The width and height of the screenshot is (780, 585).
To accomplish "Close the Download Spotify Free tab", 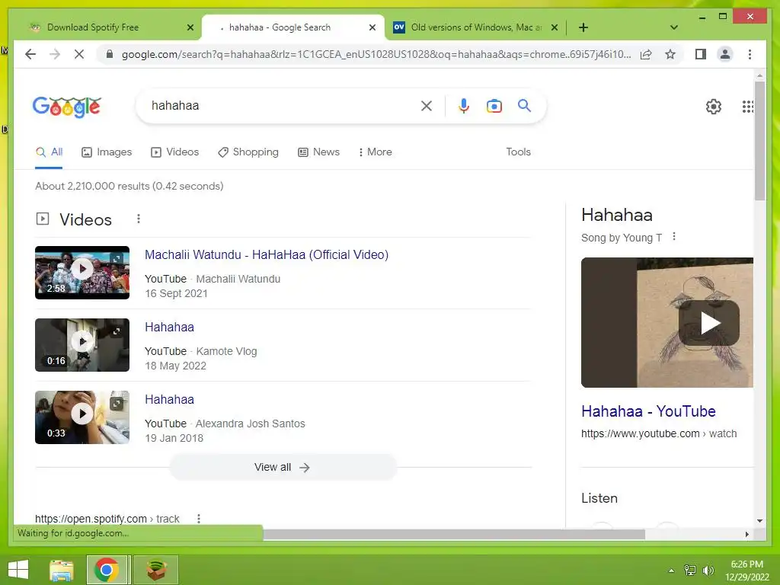I will [x=190, y=27].
